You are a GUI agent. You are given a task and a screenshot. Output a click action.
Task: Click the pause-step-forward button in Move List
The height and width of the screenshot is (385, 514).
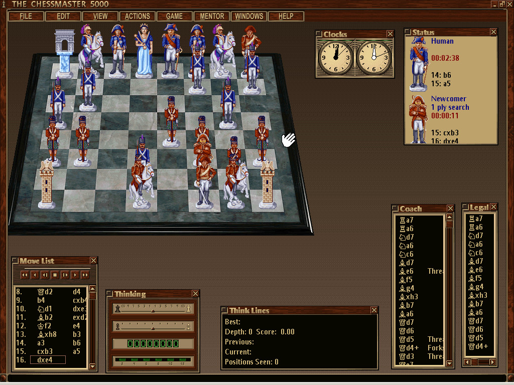point(65,275)
